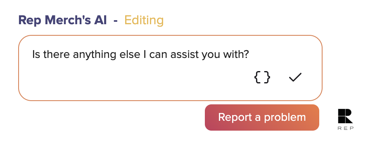
Task: Click the dash between title and Editing
Action: (116, 21)
